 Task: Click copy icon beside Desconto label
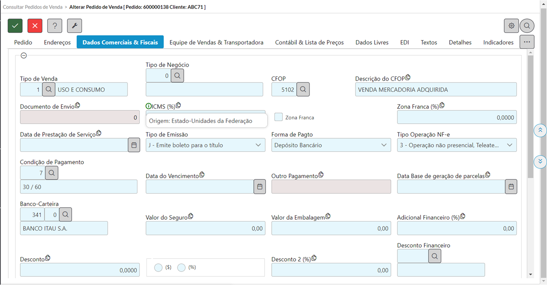[48, 258]
